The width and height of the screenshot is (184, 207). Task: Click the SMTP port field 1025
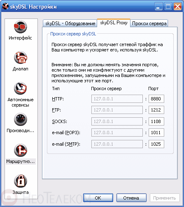pos(156,144)
